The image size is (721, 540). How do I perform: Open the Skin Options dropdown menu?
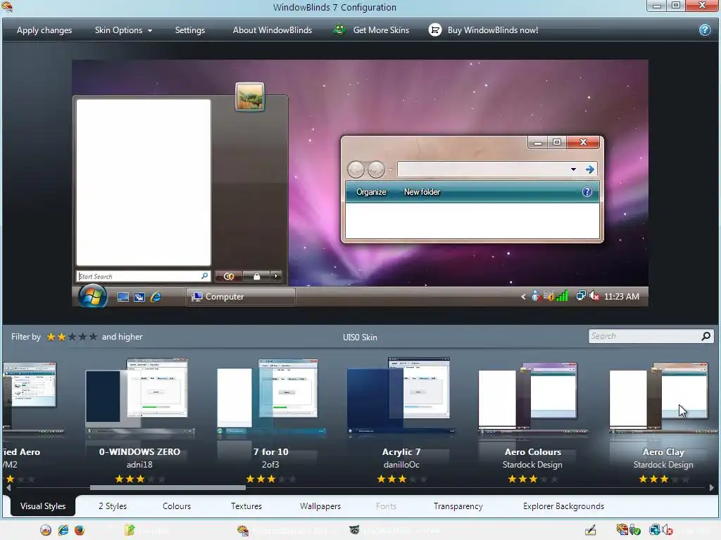123,30
